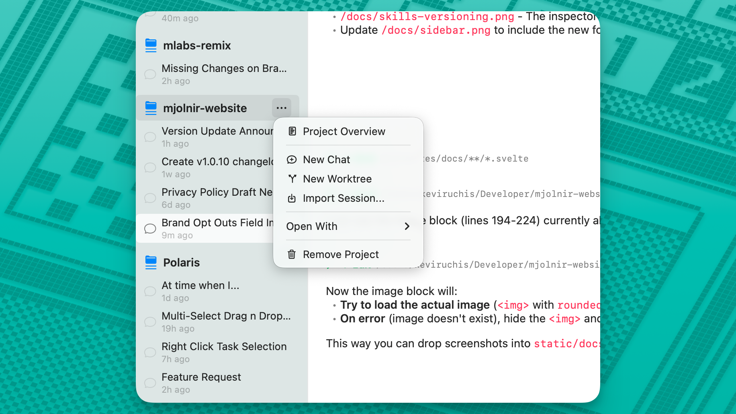The height and width of the screenshot is (414, 736).
Task: Click the chat bubble icon for Brand Opt Outs
Action: click(x=150, y=229)
